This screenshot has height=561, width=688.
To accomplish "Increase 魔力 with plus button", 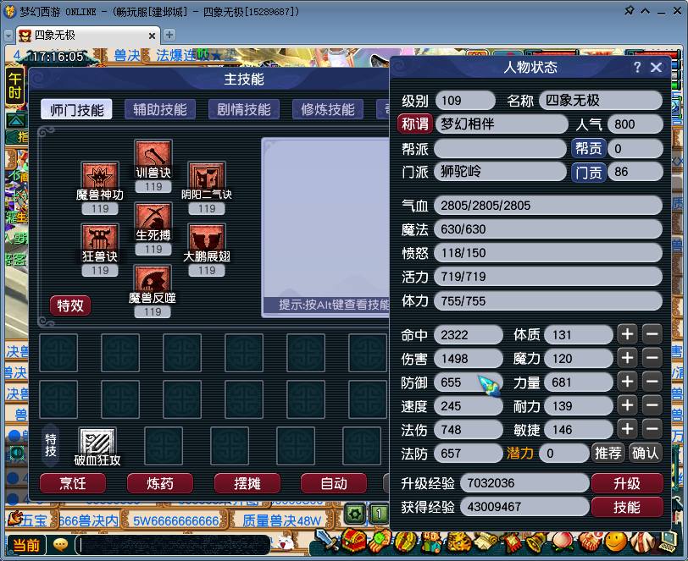I will tap(628, 358).
